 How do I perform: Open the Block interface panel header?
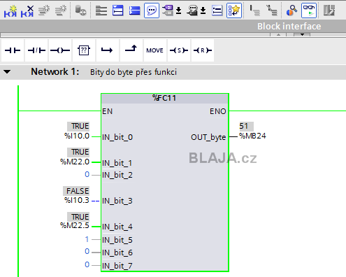pos(289,26)
